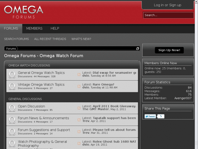
Task: Open RSS feed for Forum Suggestions and Support
Action: [x=79, y=132]
